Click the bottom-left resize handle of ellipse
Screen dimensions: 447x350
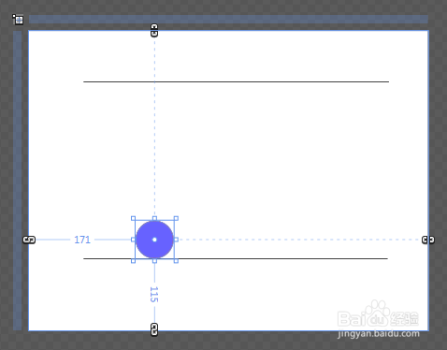tap(133, 261)
